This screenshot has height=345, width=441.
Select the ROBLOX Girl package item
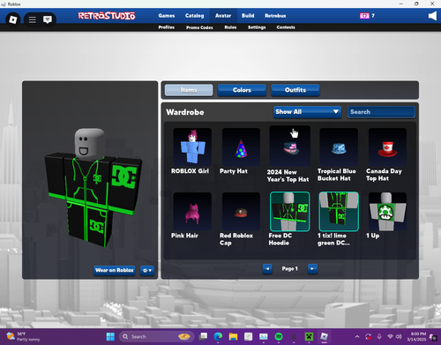click(192, 146)
